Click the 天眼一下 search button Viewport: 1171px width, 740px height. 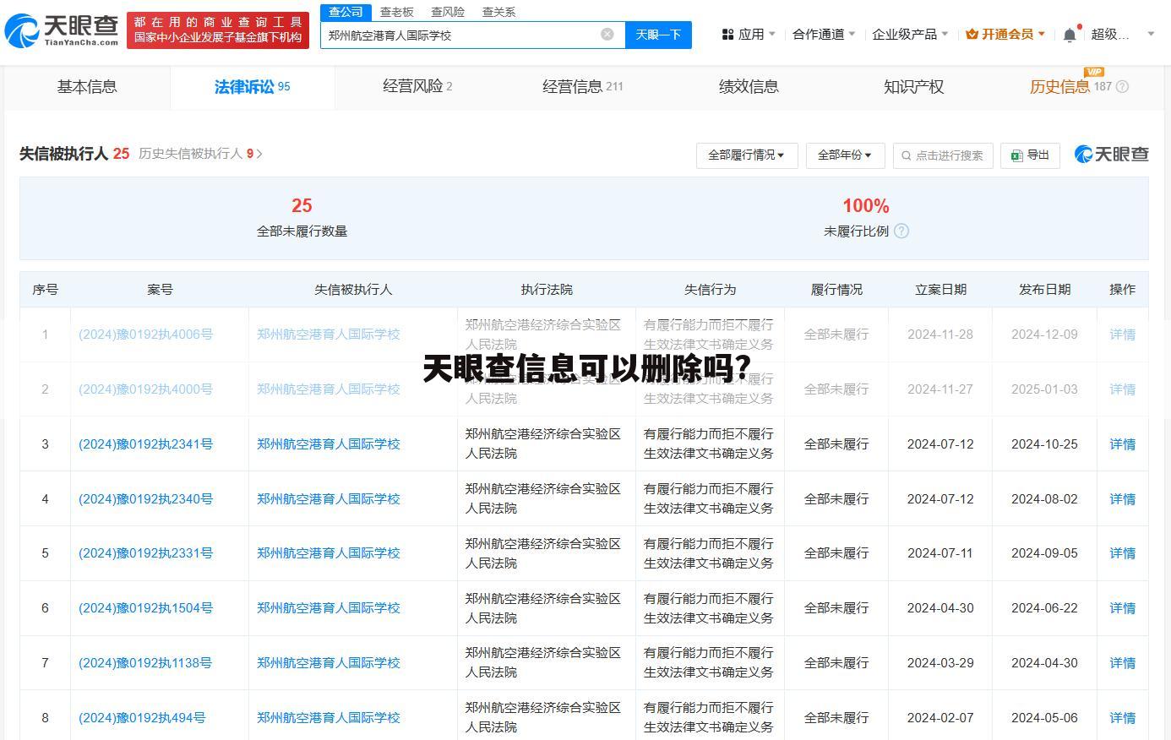[x=658, y=35]
